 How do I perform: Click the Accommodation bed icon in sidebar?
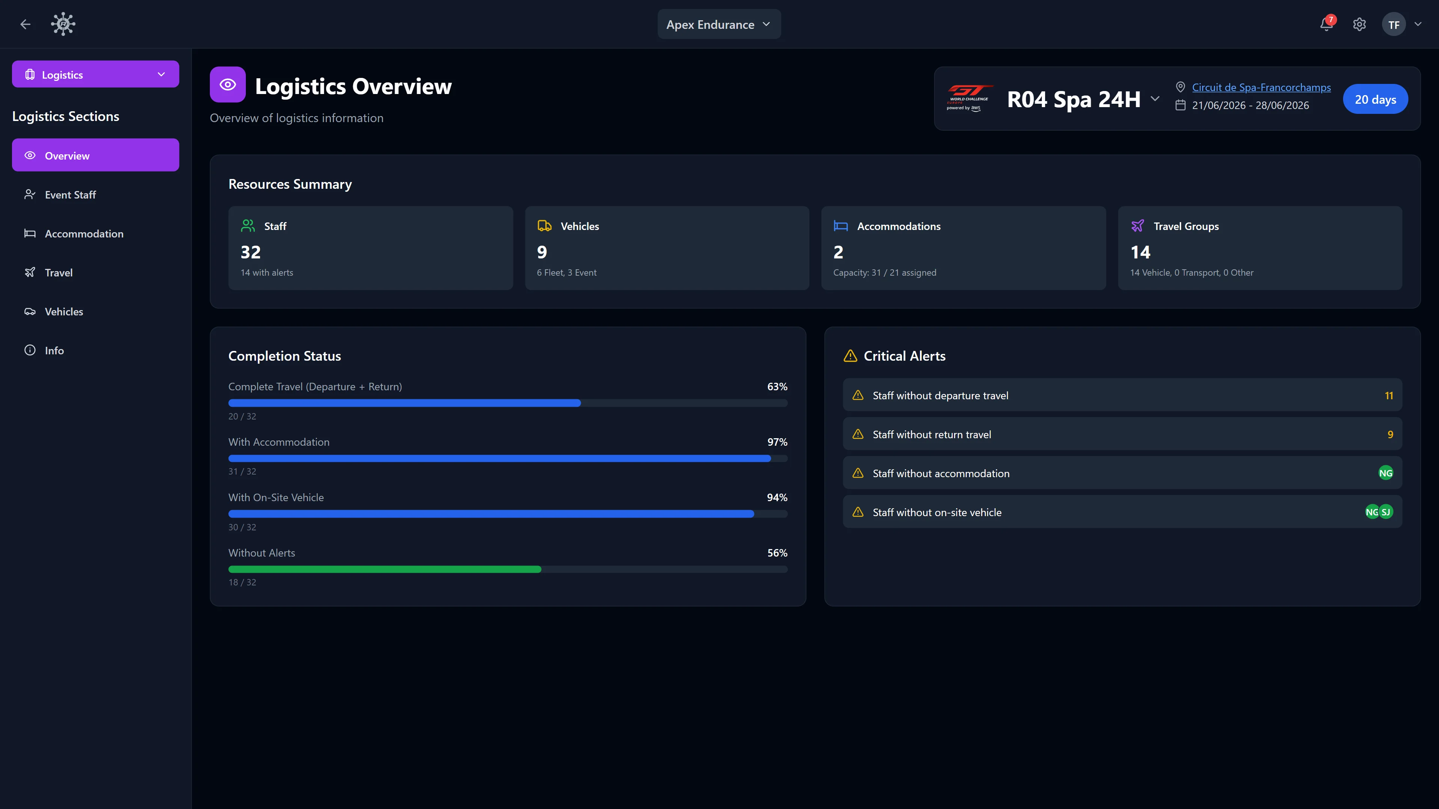click(x=30, y=233)
